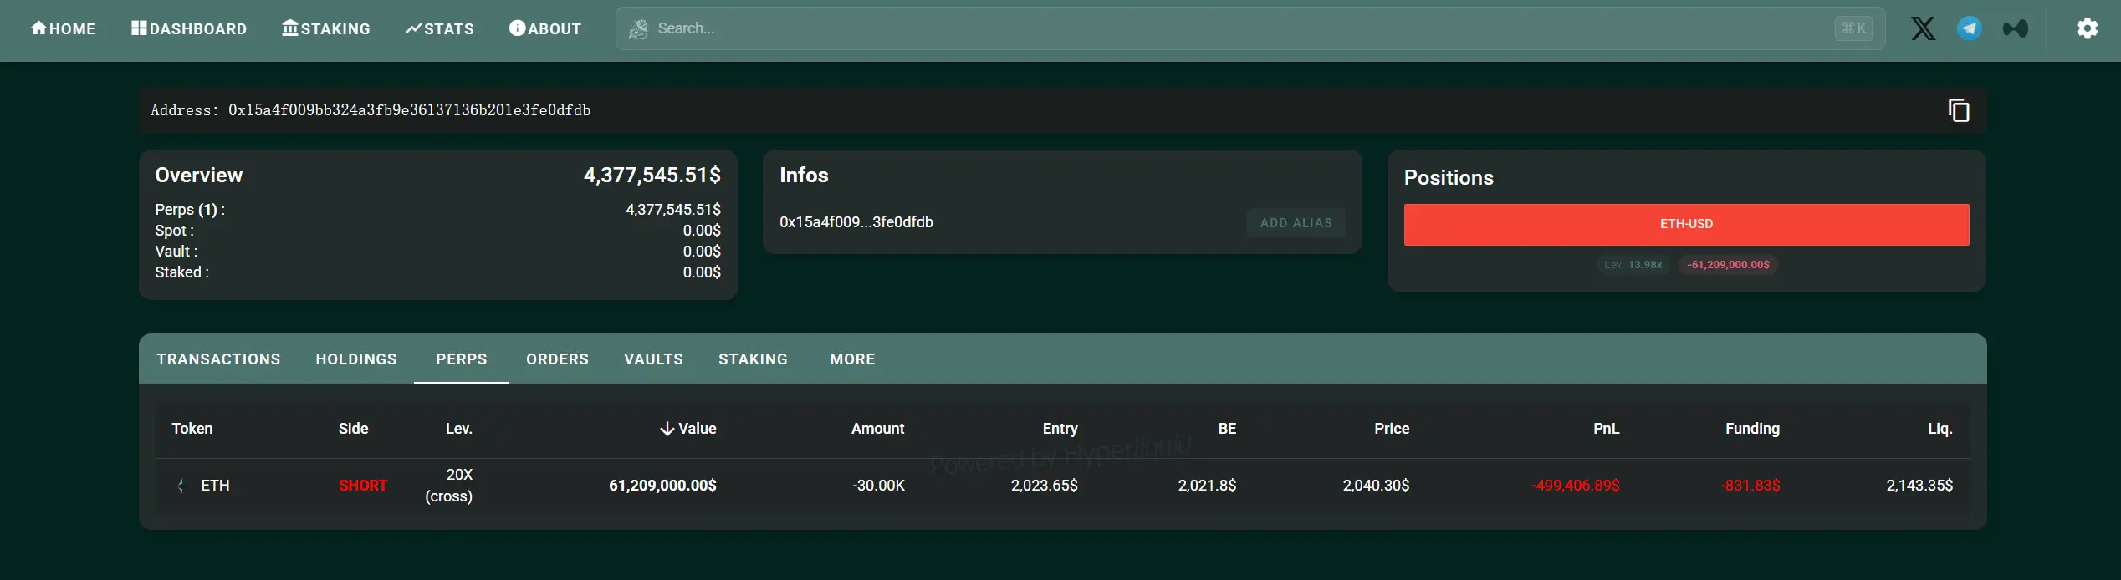Sort table by Entry column header

(x=1060, y=429)
